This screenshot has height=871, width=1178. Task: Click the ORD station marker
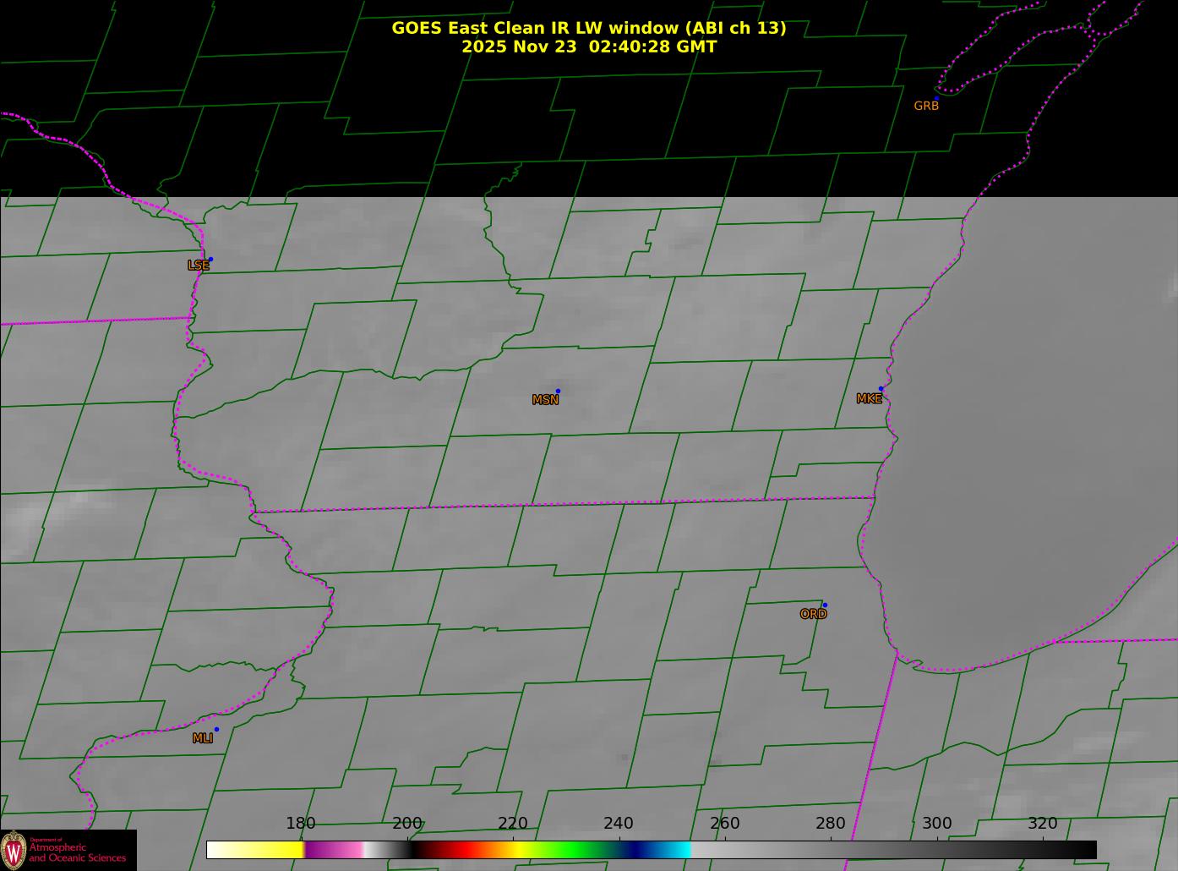(x=825, y=605)
